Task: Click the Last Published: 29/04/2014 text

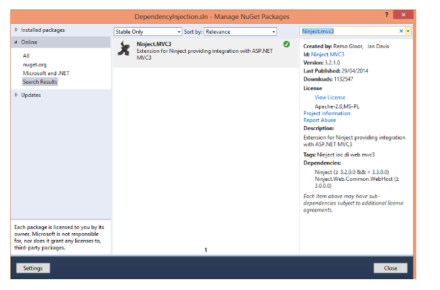Action: pos(336,71)
